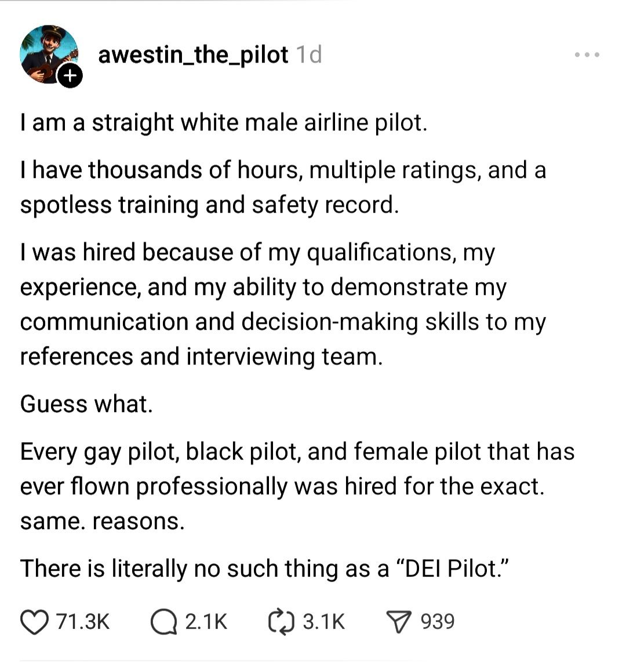Click the 939 shares count
This screenshot has width=626, height=663.
[x=438, y=621]
